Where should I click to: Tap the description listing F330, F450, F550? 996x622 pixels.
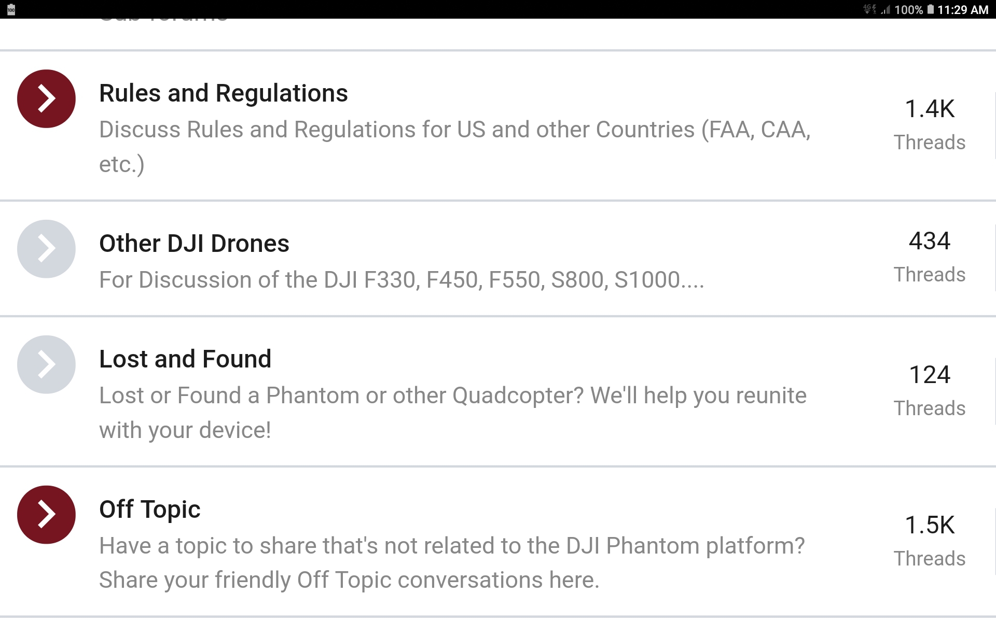pos(402,280)
